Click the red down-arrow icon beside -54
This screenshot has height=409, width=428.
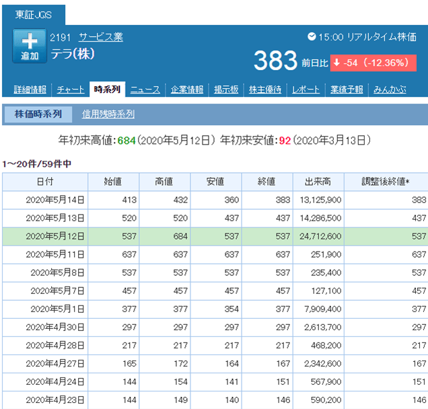point(336,63)
